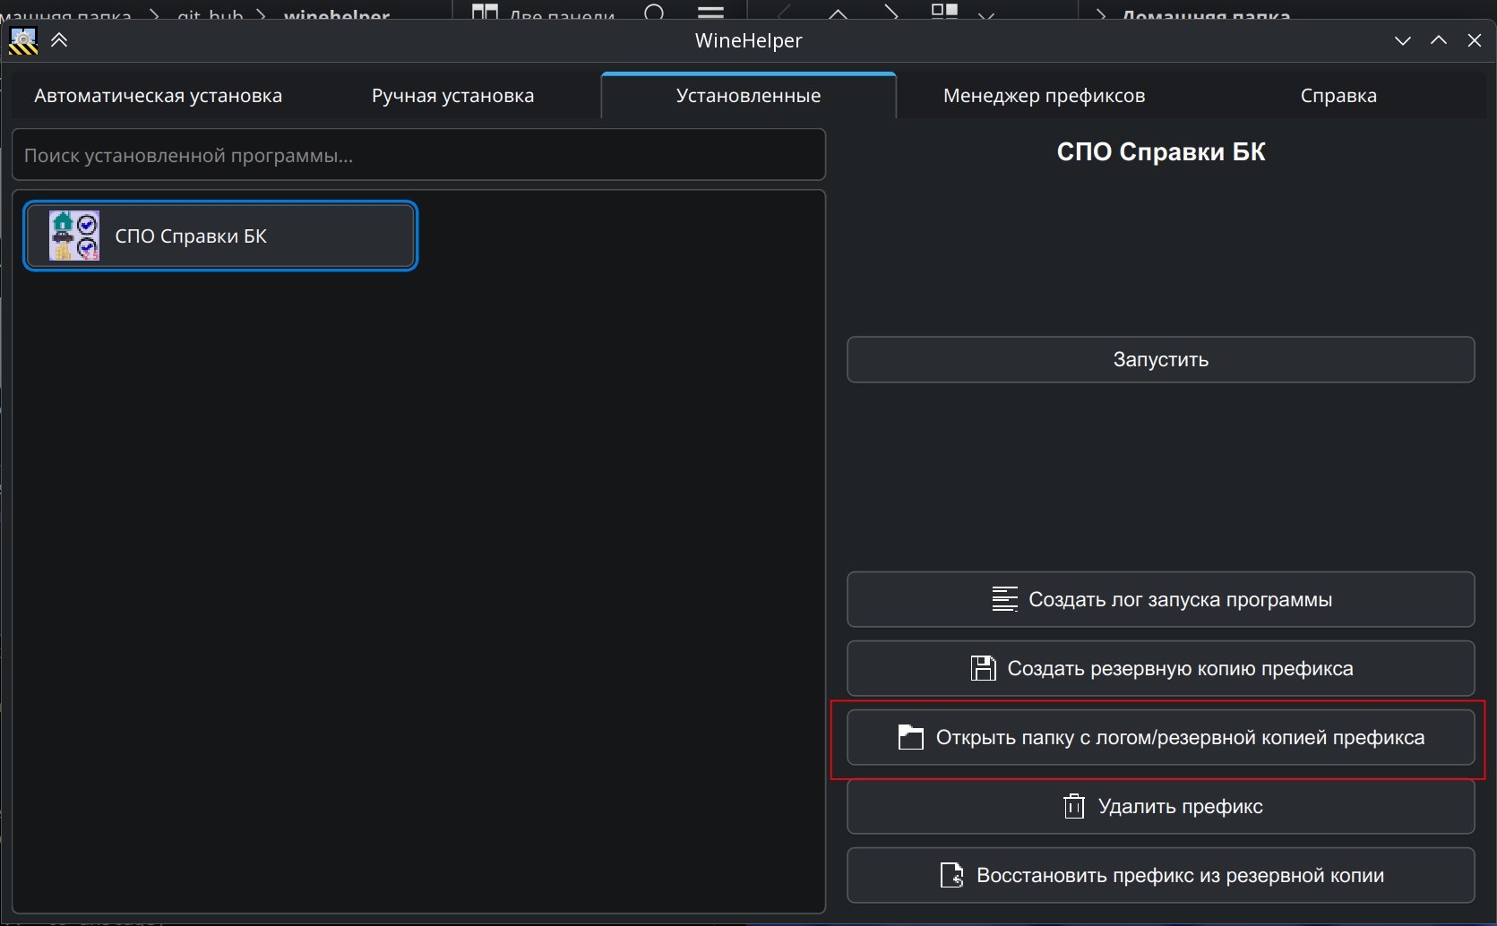Open the hamburger menu in the file manager
This screenshot has height=926, width=1497.
710,13
